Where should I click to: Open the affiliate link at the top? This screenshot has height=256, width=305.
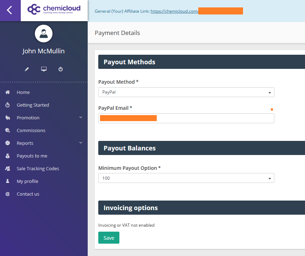coord(174,11)
